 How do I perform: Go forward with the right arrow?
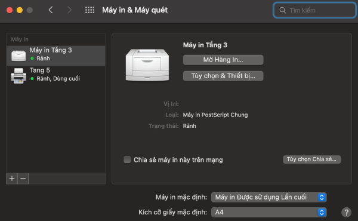click(x=69, y=10)
